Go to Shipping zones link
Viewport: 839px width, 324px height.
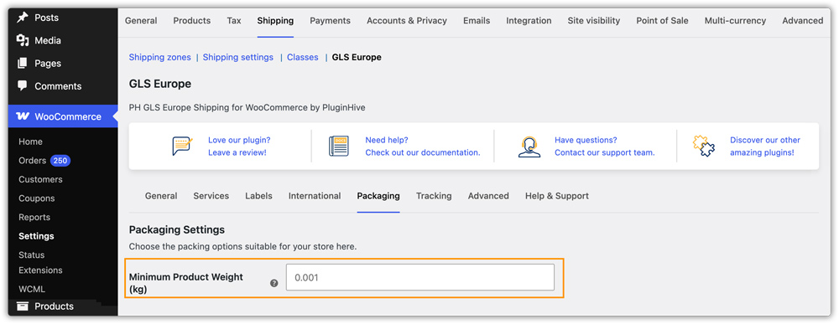tap(160, 57)
